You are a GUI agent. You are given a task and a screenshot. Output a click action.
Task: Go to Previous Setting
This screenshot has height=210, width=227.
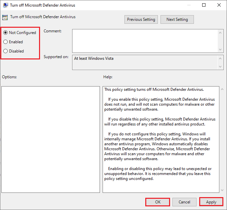[141, 19]
